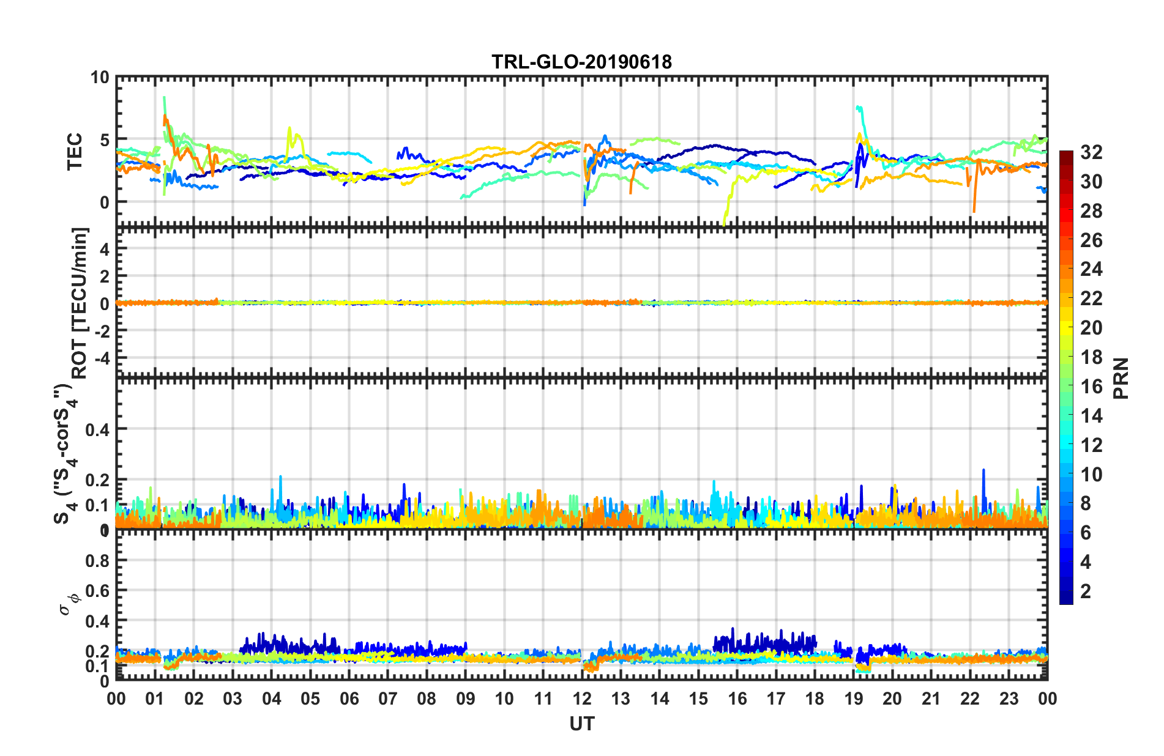Click the 10 tick on TEC axis
The width and height of the screenshot is (1164, 756).
(x=100, y=78)
